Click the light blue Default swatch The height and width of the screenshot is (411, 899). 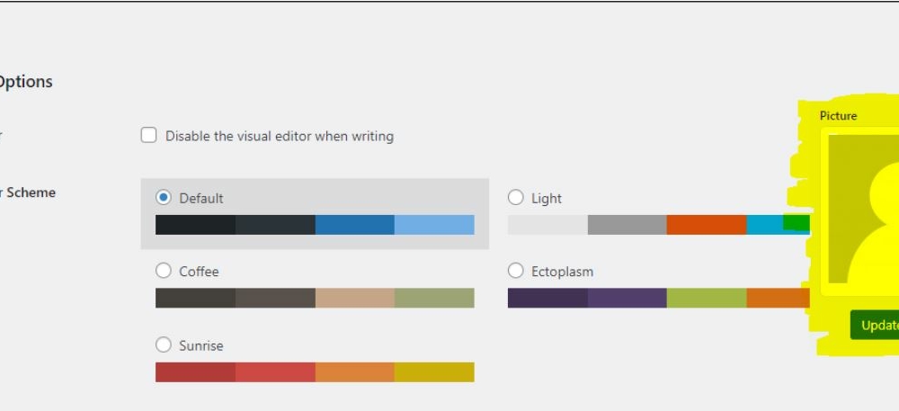point(434,225)
